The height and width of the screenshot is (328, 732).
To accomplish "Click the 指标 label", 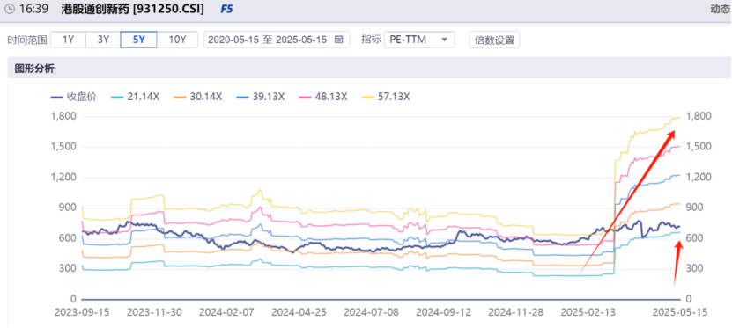I will tap(371, 40).
